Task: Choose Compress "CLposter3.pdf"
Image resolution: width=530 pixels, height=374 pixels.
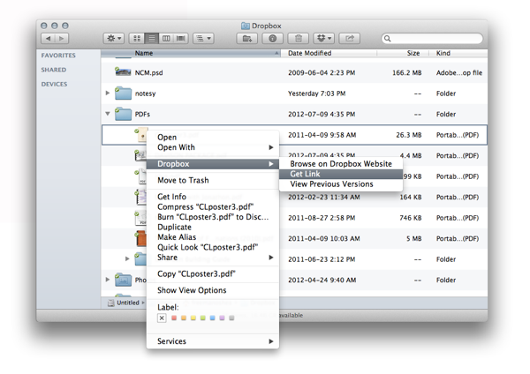Action: pyautogui.click(x=213, y=206)
